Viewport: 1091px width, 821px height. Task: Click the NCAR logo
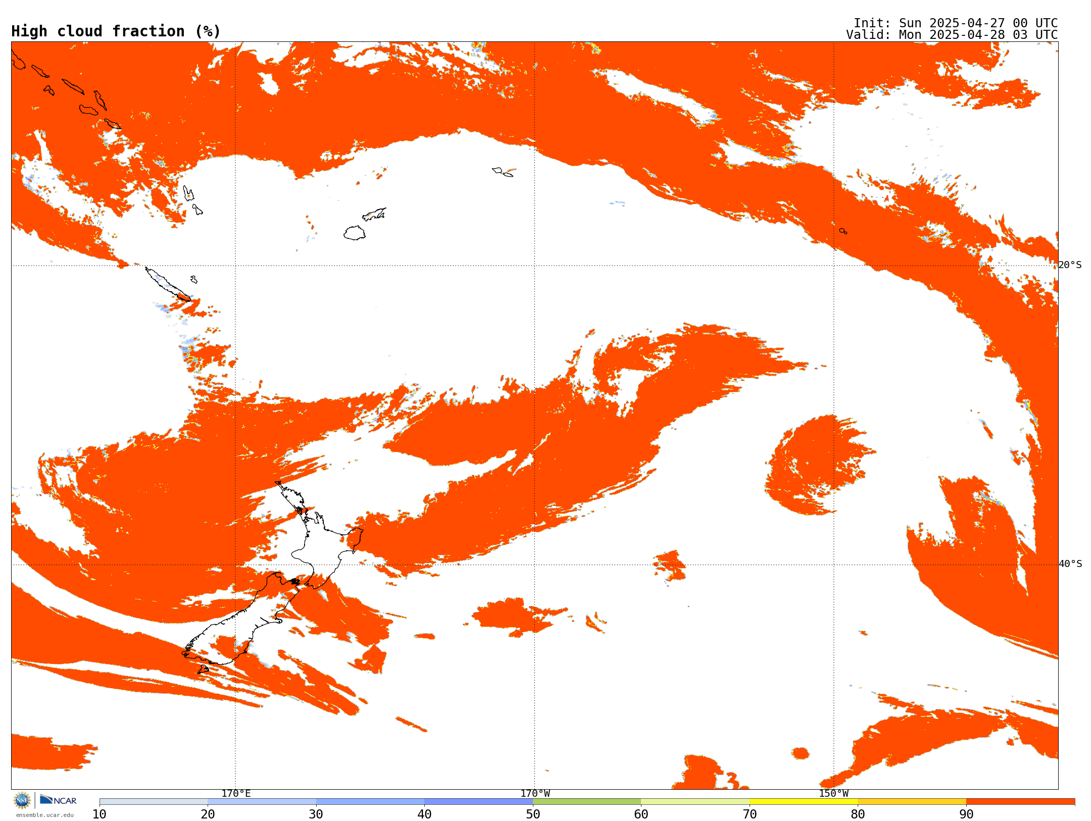coord(58,800)
